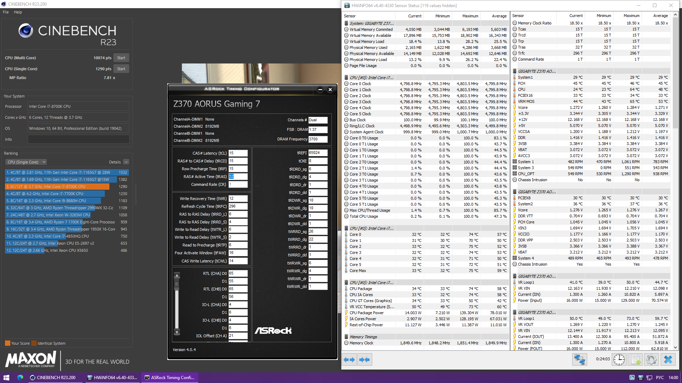Click the log file start icon
The width and height of the screenshot is (682, 383).
point(635,360)
